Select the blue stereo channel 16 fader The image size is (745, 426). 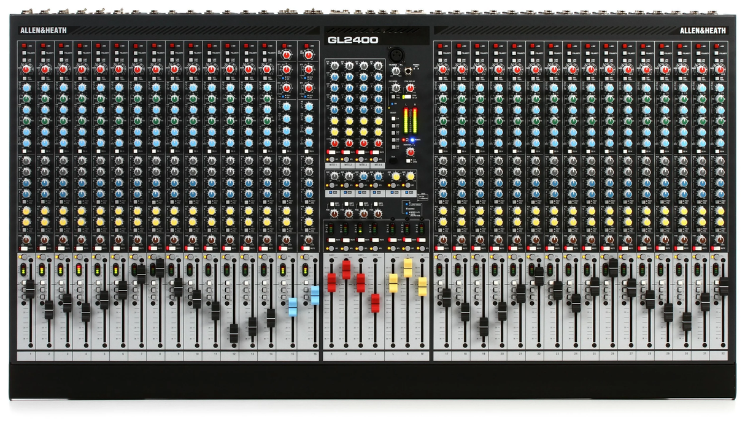(x=315, y=295)
